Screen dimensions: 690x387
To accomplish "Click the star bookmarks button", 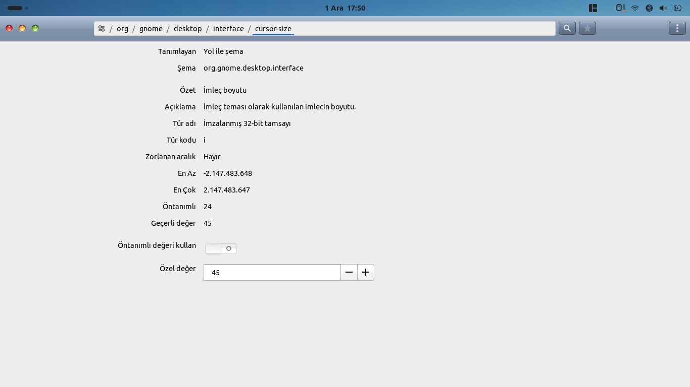I will pyautogui.click(x=587, y=28).
